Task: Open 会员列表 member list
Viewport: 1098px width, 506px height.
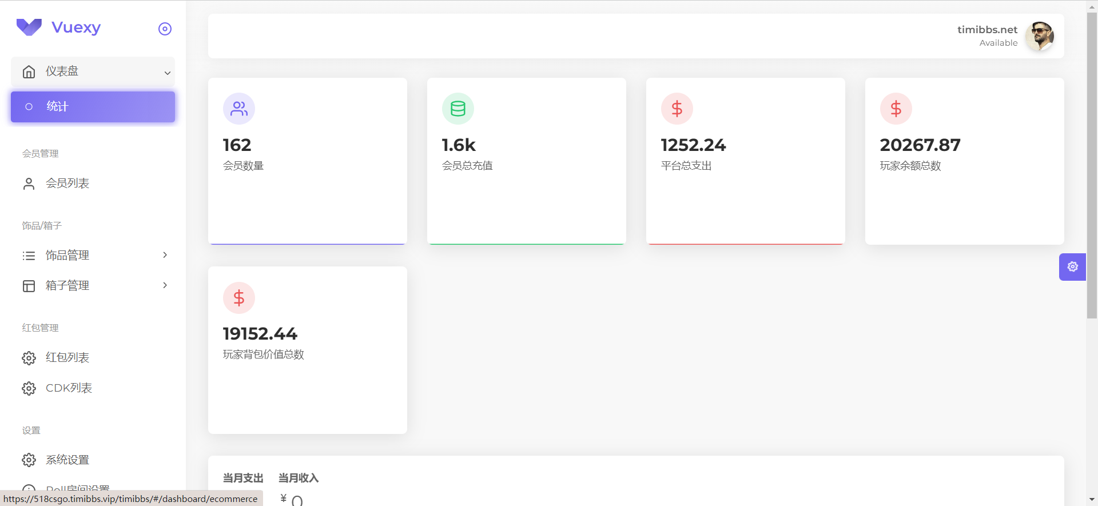Action: click(67, 184)
